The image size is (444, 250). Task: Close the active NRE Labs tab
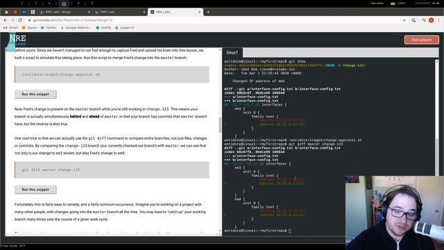coord(199,12)
